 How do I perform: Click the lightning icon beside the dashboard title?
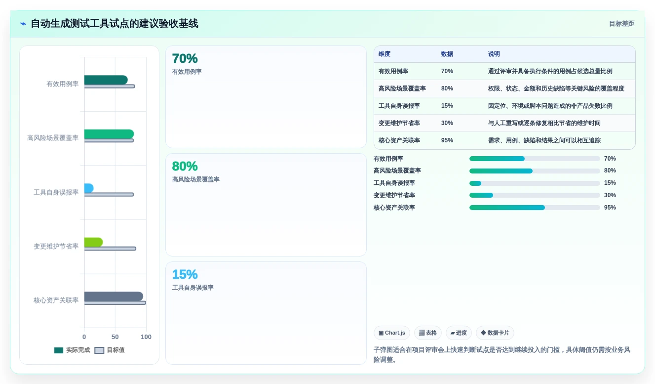[x=23, y=24]
